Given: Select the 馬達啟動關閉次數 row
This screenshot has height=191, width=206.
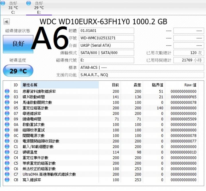Looking at the screenshot, I should [101, 102].
